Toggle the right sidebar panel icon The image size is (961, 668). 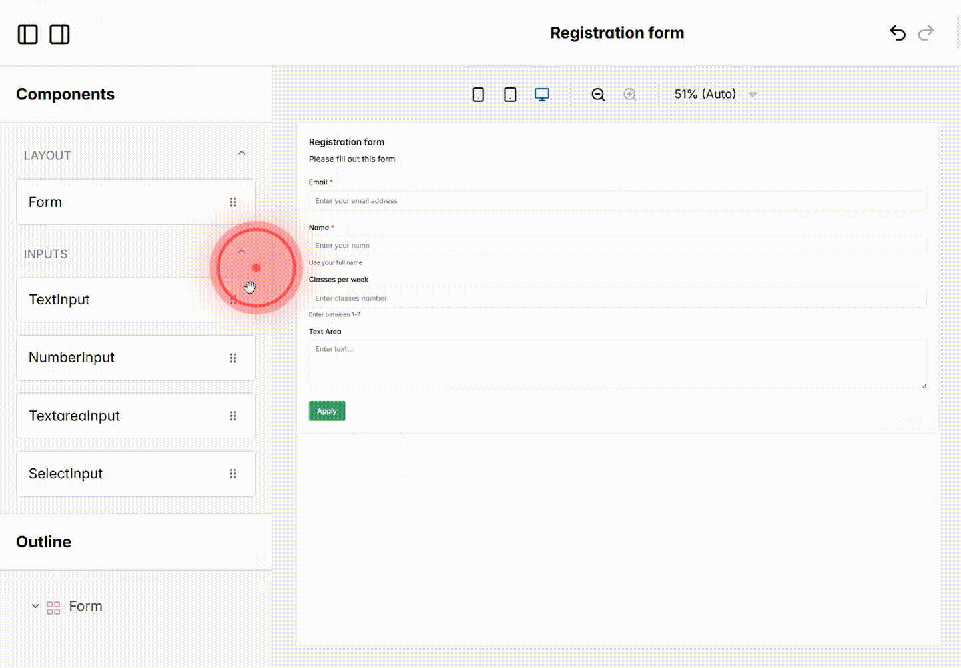[59, 34]
